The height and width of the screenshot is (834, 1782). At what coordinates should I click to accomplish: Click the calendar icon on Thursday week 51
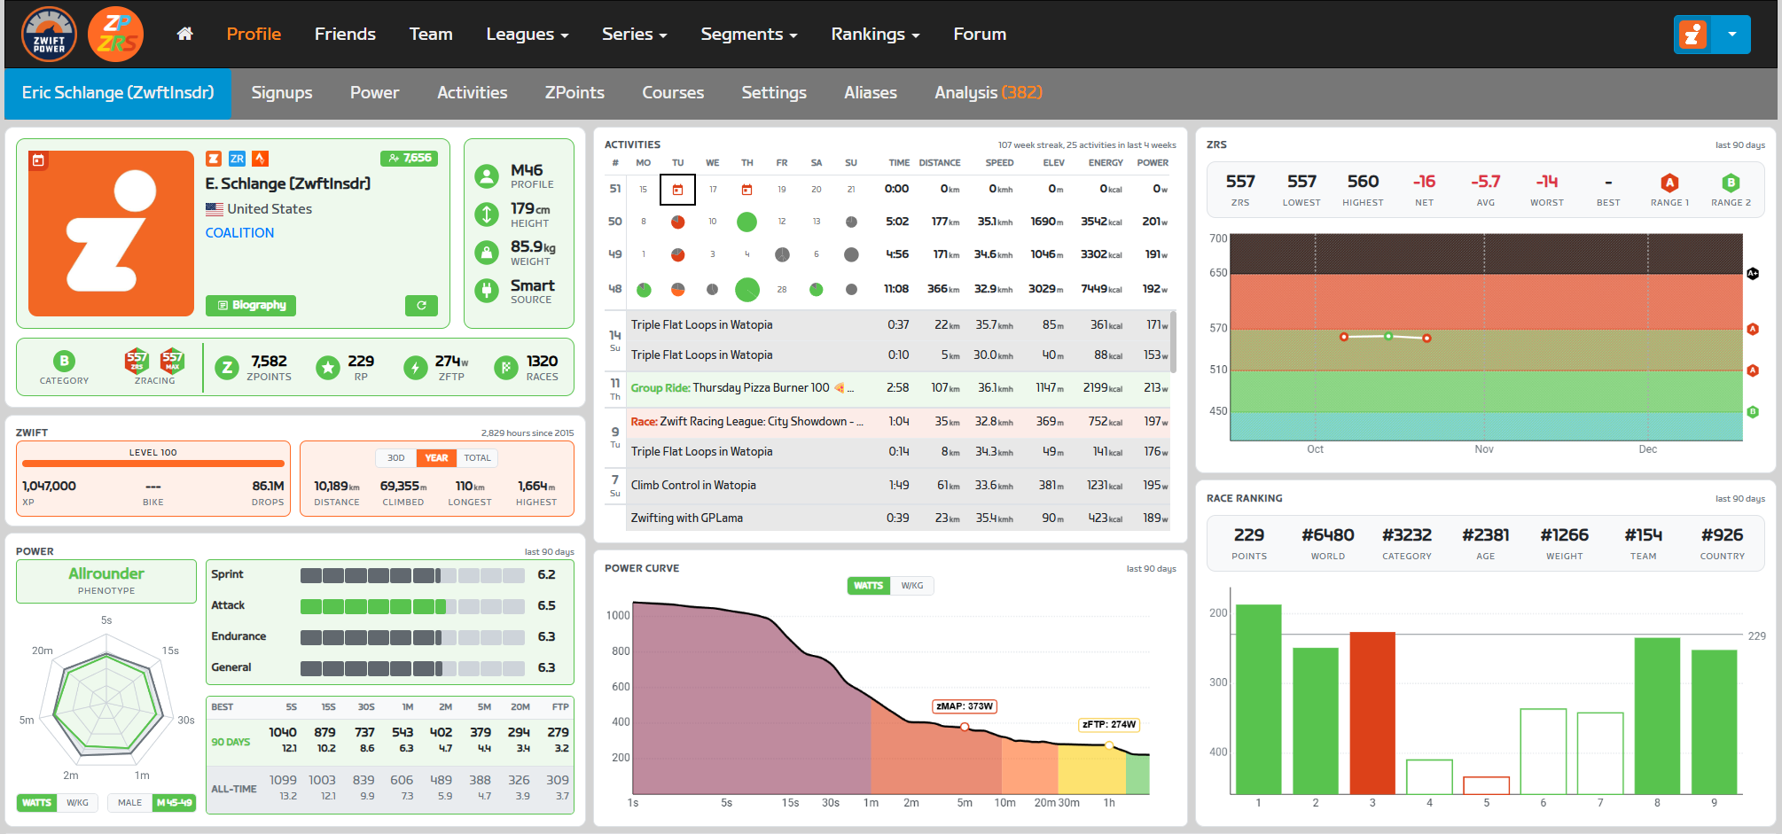(746, 190)
